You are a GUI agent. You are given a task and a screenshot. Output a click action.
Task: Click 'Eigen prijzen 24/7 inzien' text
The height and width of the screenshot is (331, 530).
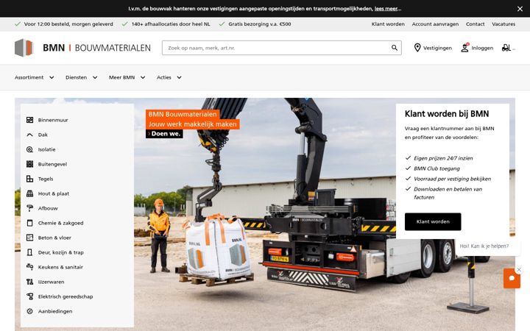click(443, 158)
